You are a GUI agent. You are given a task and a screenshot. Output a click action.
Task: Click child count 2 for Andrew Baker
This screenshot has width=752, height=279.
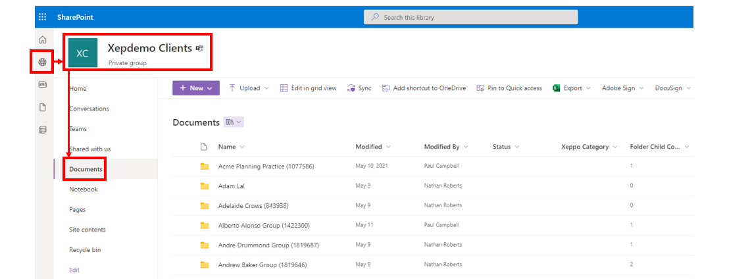point(632,265)
